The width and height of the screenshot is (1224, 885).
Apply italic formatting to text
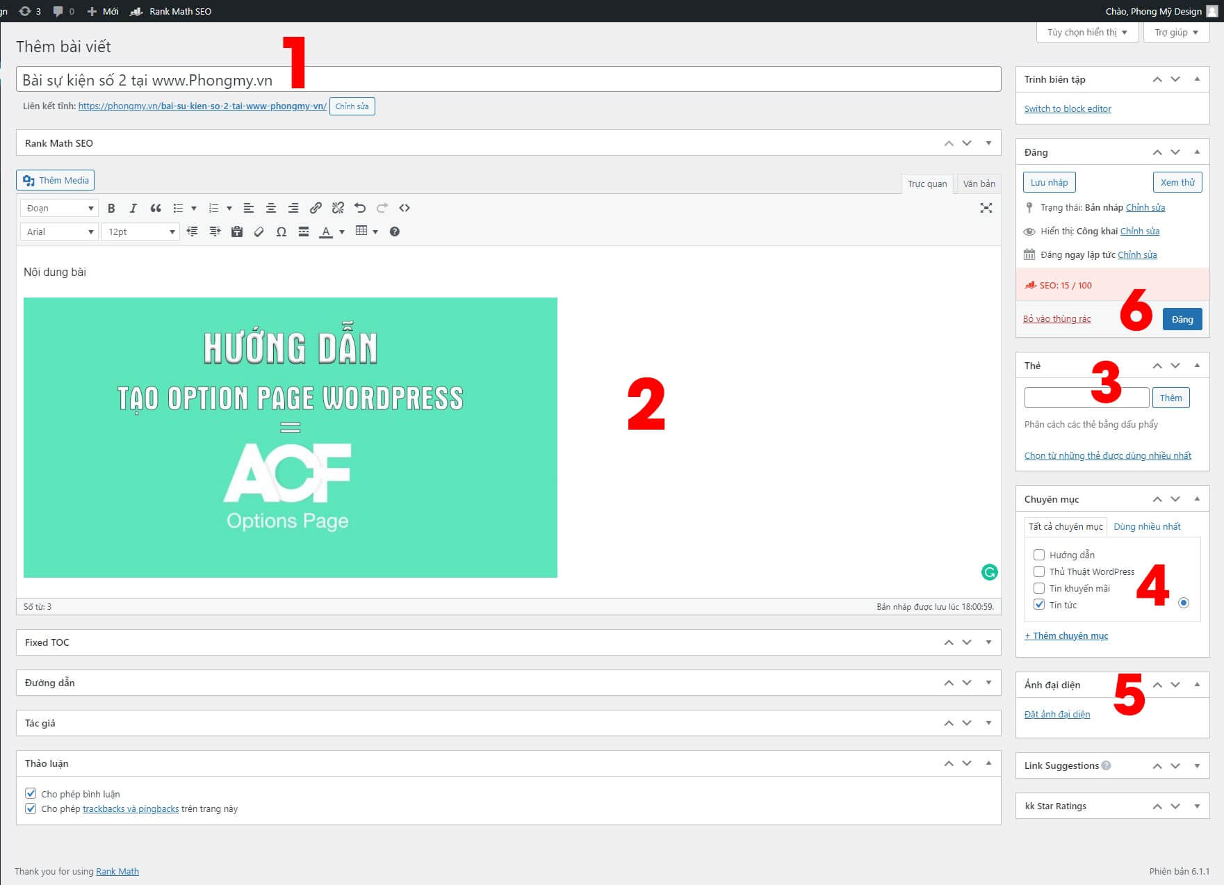click(133, 208)
